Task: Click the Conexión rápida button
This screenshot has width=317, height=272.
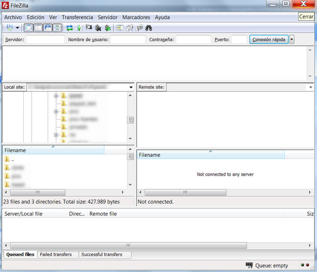Action: point(269,40)
